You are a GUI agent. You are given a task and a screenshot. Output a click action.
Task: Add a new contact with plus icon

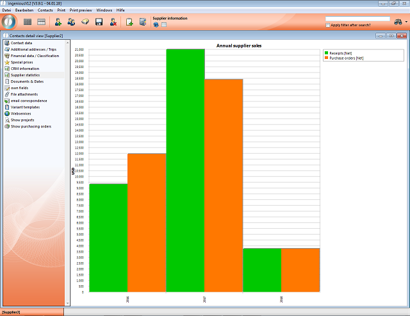(58, 22)
